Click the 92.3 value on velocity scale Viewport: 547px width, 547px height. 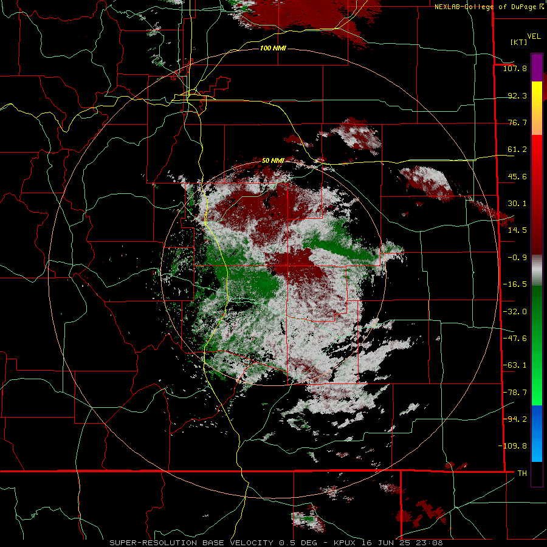click(x=517, y=95)
